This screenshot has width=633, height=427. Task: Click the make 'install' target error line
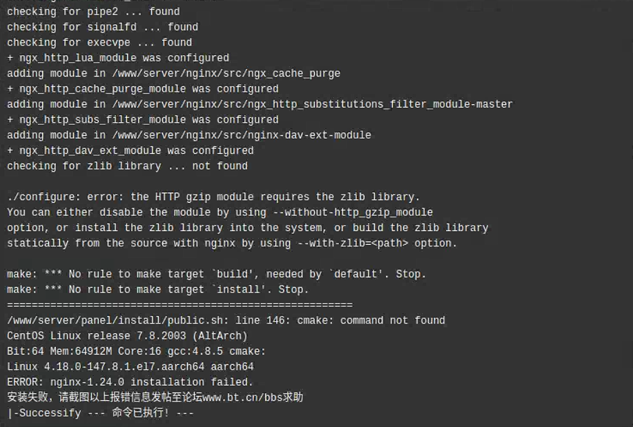158,289
